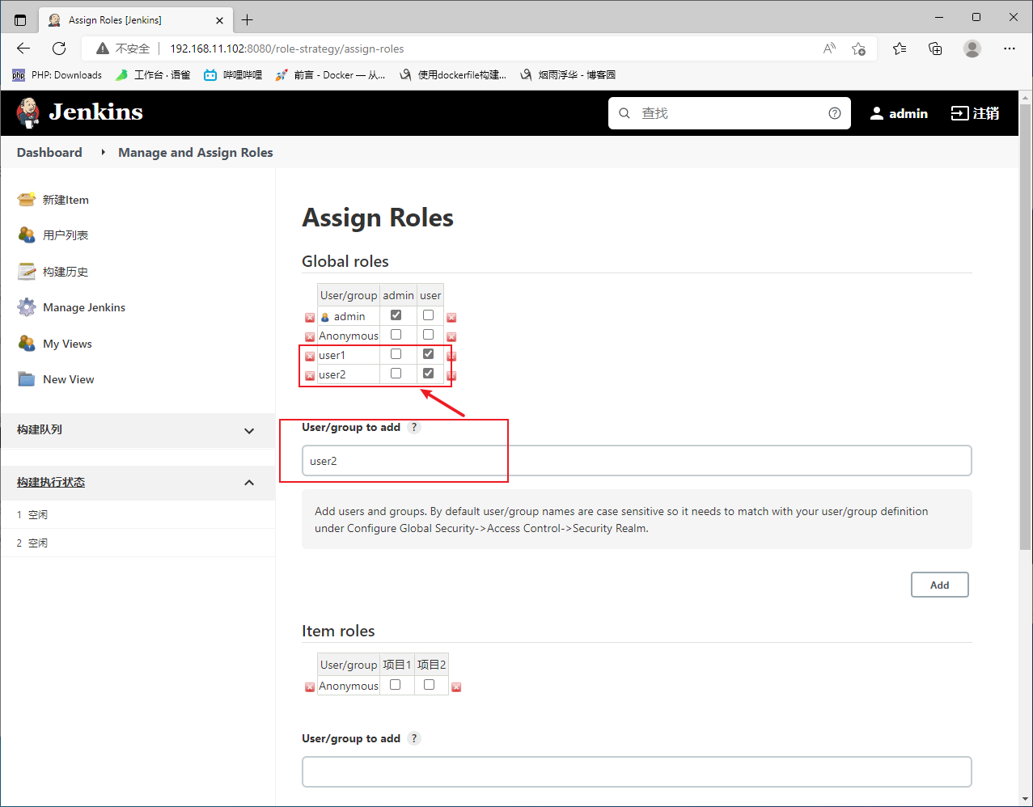Add page to favorites star icon
The width and height of the screenshot is (1033, 807).
pos(859,49)
